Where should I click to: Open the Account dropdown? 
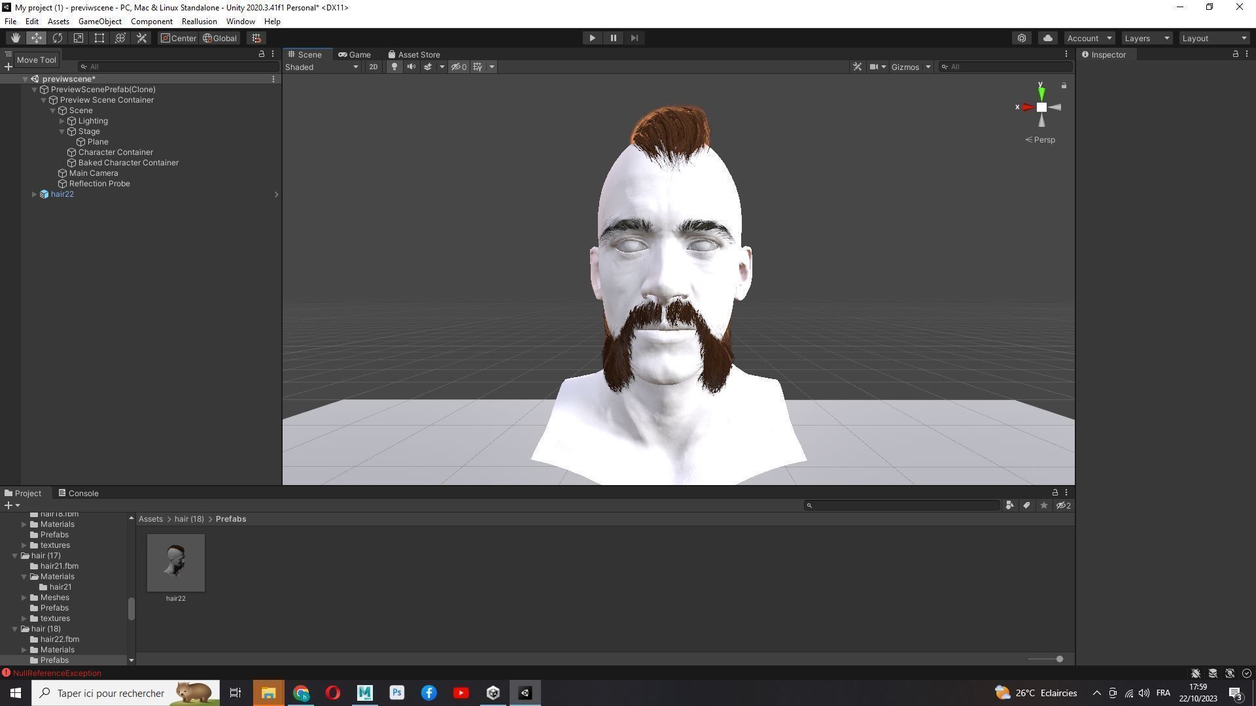[1089, 38]
